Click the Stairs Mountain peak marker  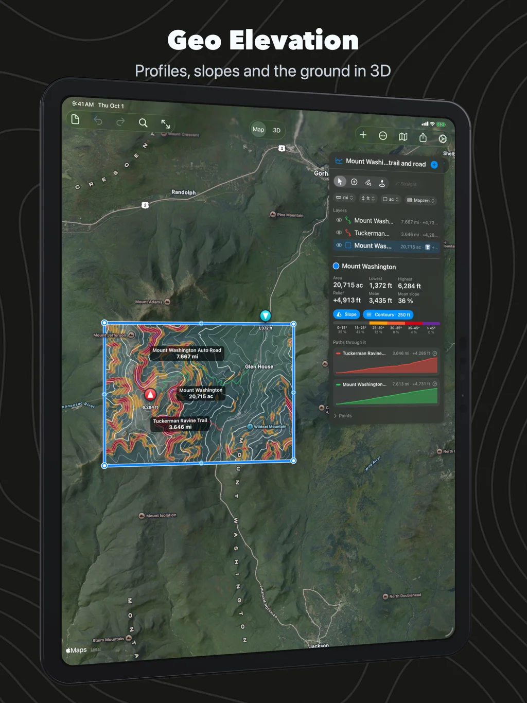[x=129, y=638]
